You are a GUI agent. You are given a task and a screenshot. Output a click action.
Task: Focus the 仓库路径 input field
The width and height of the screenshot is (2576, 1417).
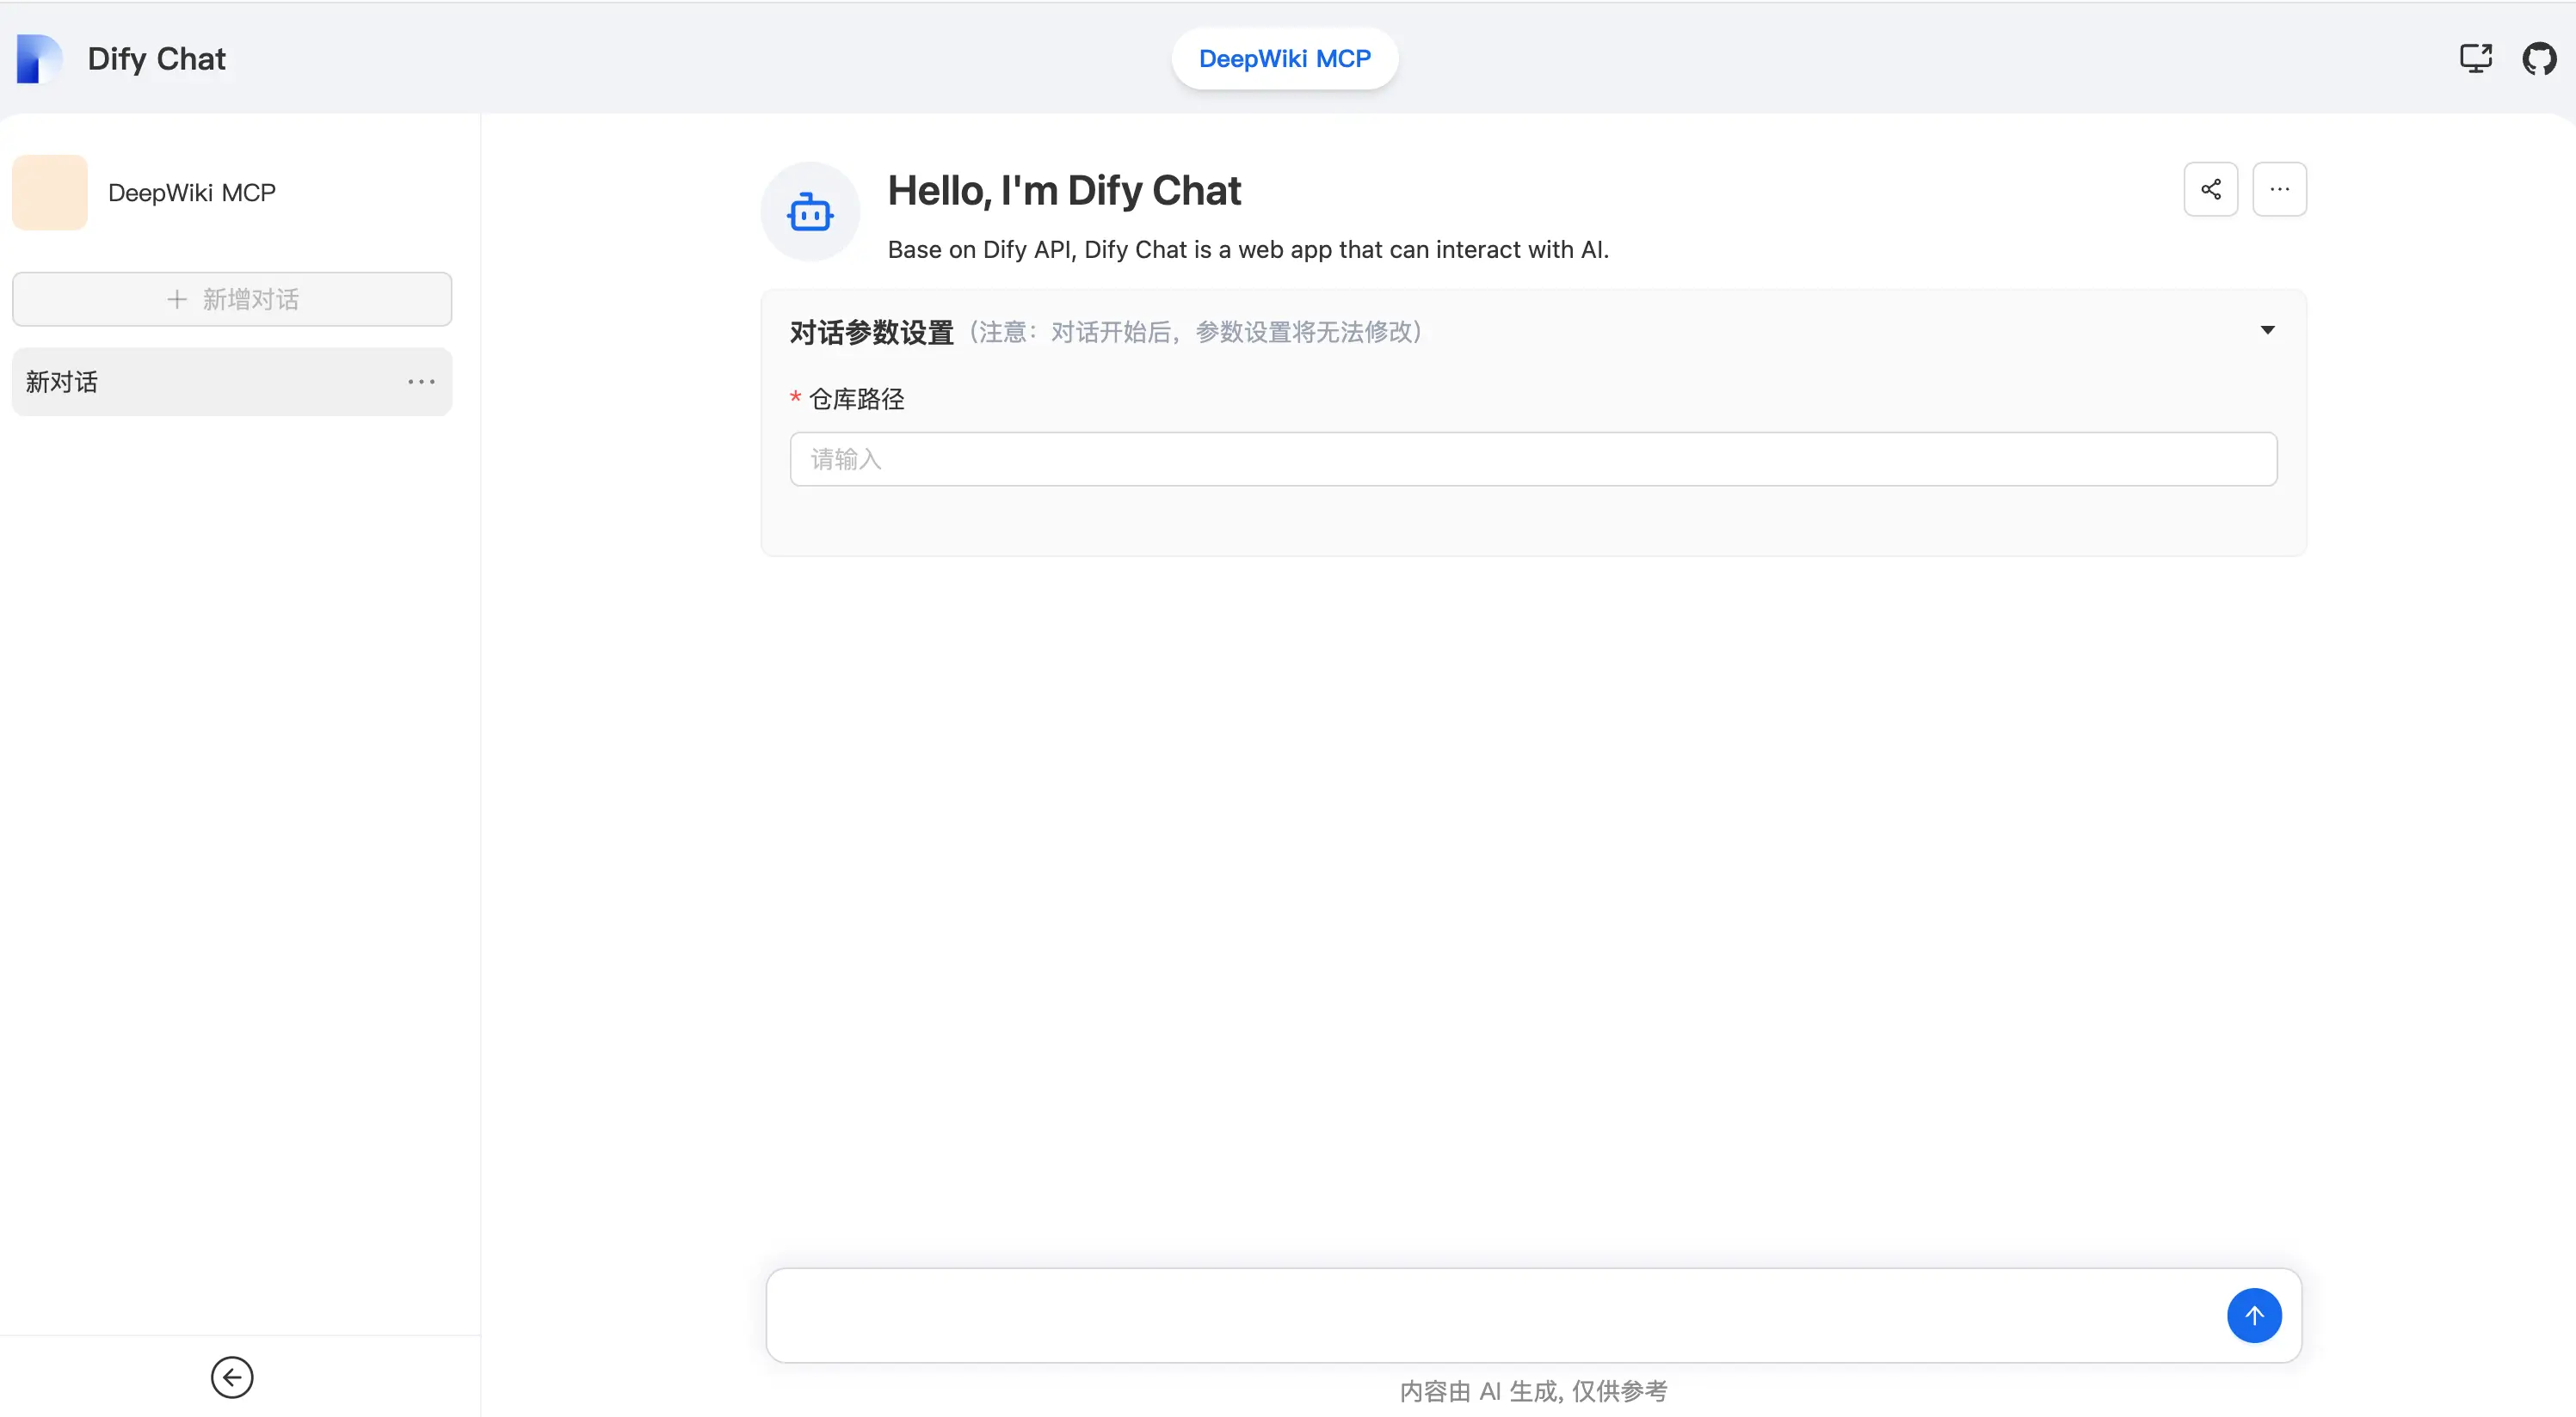(1534, 458)
